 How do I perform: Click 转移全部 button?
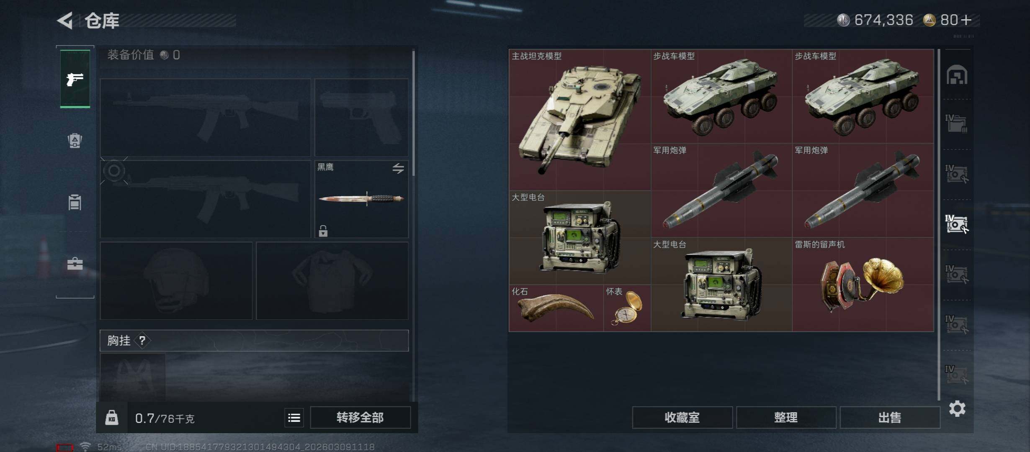coord(360,417)
